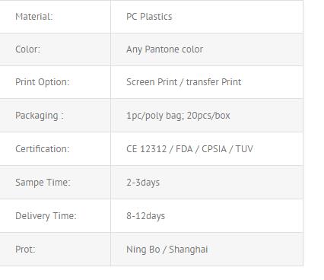
Task: Click the Delivery Time: label
Action: [x=46, y=216]
